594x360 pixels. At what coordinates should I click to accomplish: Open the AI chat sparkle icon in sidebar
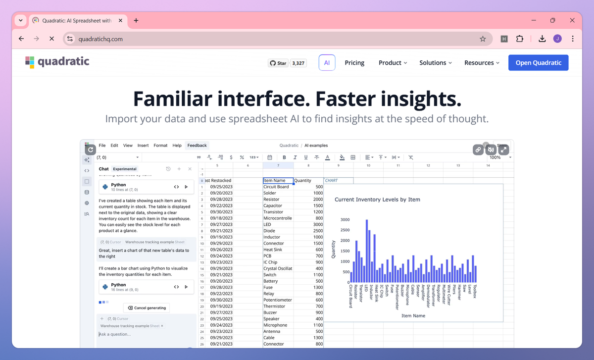87,160
